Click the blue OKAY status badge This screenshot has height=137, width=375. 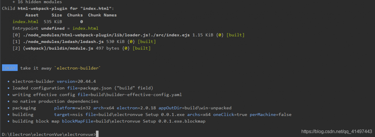click(10, 68)
